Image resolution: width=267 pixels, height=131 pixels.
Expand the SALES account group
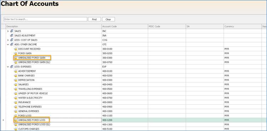click(8, 31)
